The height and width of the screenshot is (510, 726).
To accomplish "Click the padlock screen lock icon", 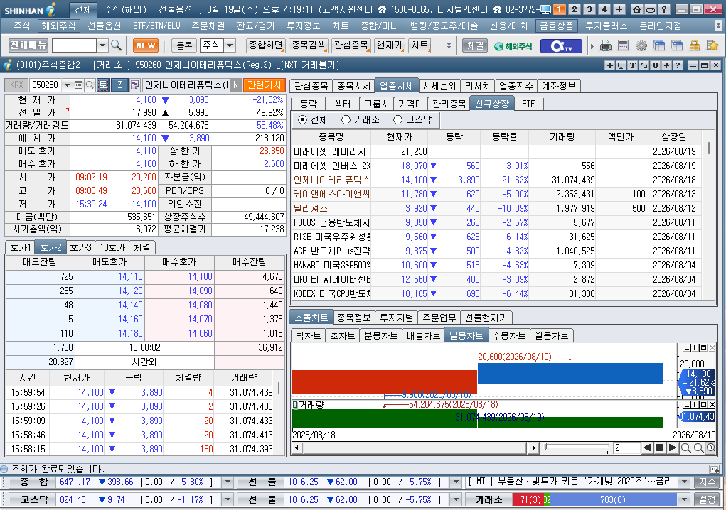I will [694, 45].
